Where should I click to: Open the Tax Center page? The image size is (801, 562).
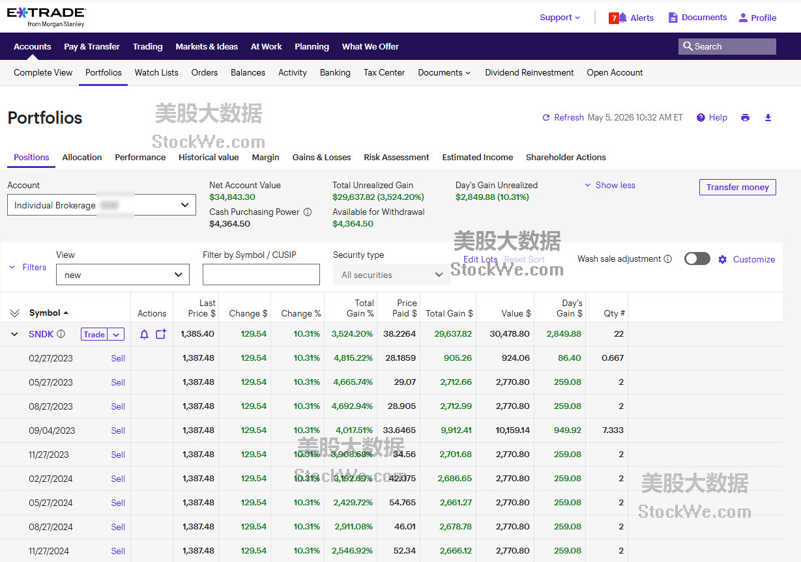tap(385, 73)
